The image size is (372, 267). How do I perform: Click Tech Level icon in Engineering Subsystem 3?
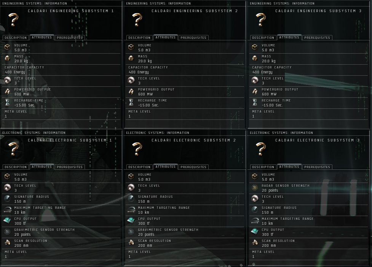click(x=255, y=80)
